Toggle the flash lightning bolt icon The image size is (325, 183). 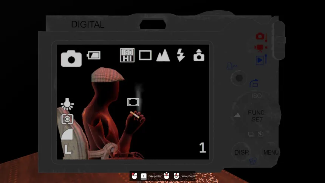click(x=181, y=55)
